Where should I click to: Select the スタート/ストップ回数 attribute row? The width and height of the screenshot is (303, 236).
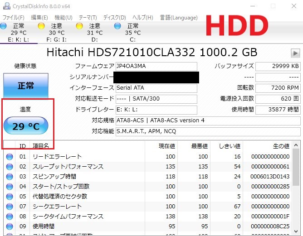[148, 187]
